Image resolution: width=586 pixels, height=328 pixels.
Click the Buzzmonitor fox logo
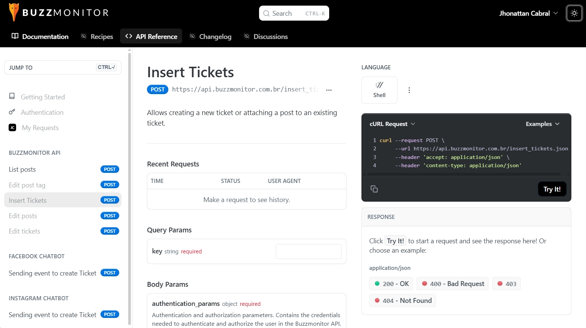14,12
